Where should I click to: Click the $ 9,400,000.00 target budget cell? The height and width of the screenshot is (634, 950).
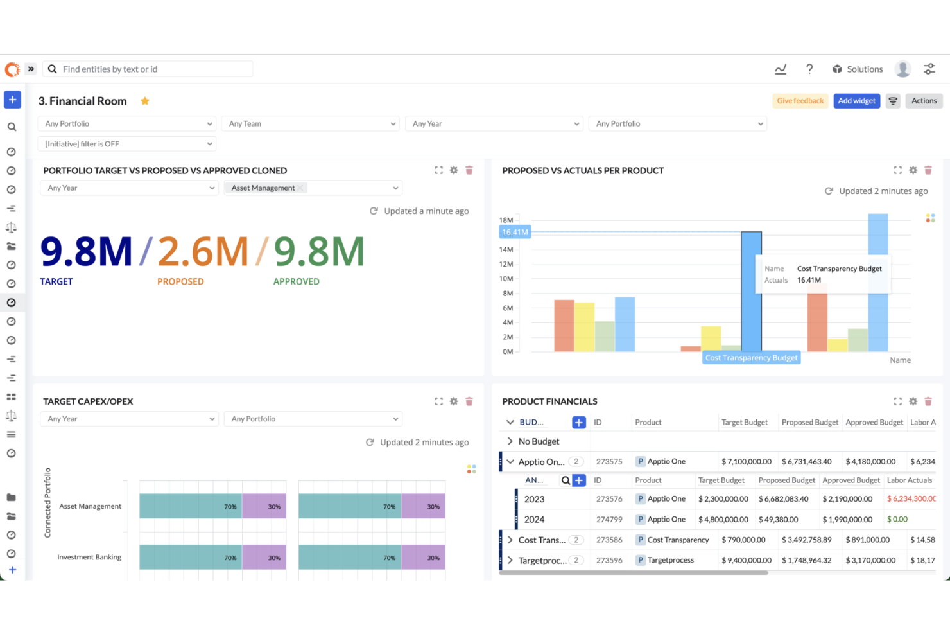(747, 561)
